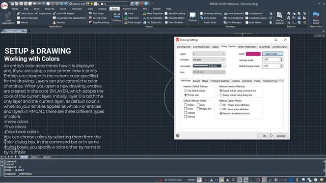Open the Lineweight dropdown

(209, 66)
